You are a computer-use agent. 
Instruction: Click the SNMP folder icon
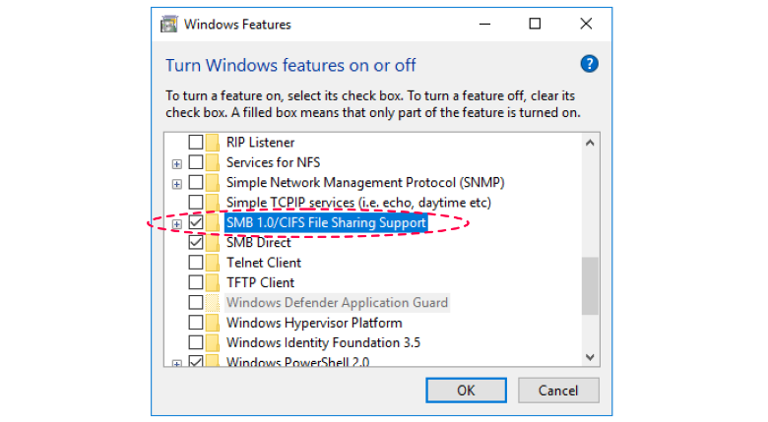tap(213, 183)
